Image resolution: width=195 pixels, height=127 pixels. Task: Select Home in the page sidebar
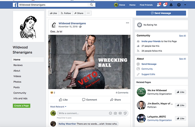pyautogui.click(x=28, y=60)
